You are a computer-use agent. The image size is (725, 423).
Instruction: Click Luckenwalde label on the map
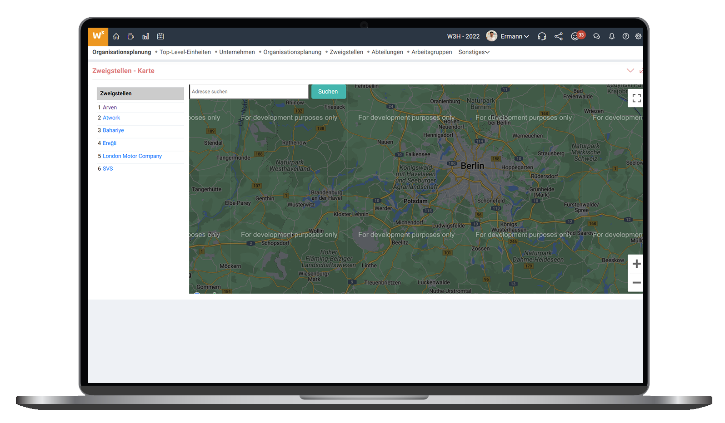click(x=434, y=282)
